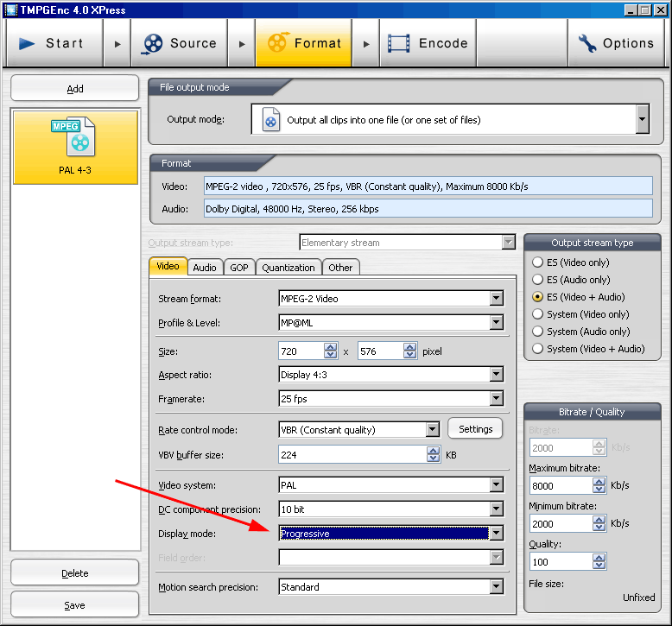Click the TMPGEnc app icon in title bar
Image resolution: width=672 pixels, height=626 pixels.
pos(10,9)
